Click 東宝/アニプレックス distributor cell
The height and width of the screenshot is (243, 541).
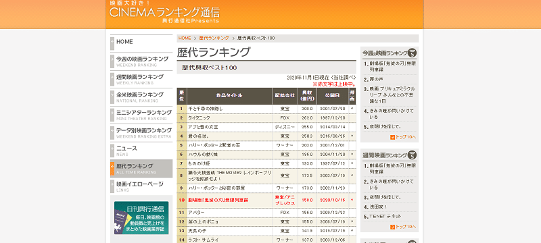point(285,200)
